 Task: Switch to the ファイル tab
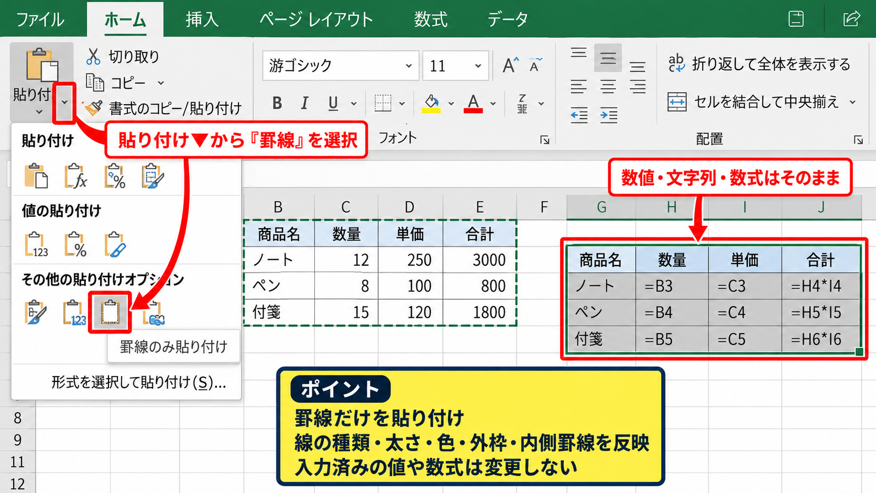tap(40, 19)
